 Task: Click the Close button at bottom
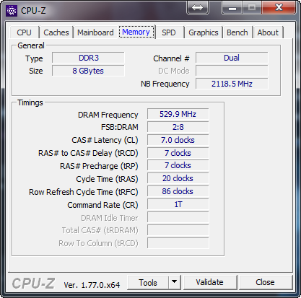[x=265, y=282]
